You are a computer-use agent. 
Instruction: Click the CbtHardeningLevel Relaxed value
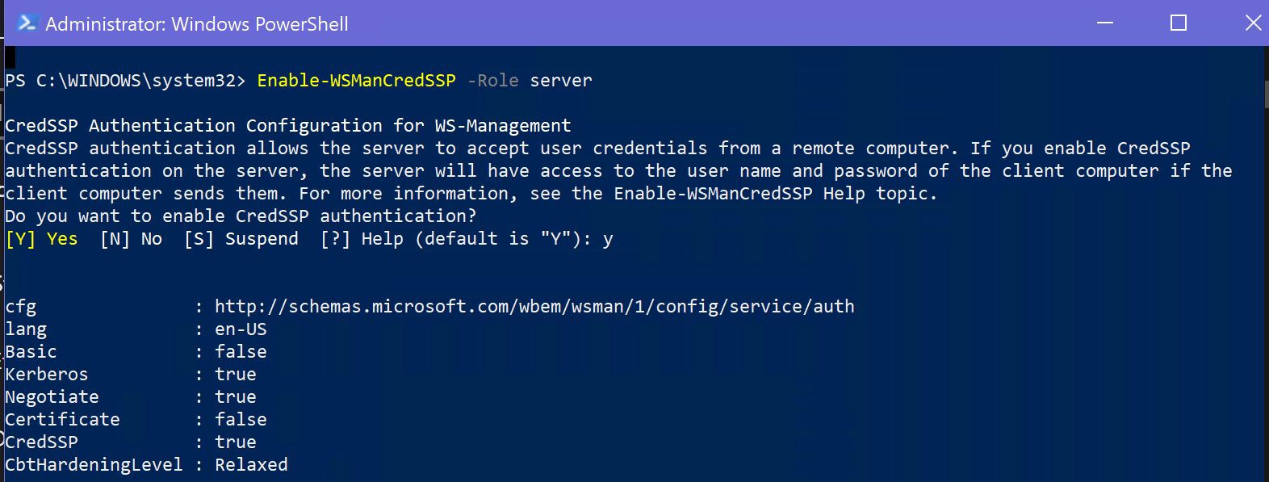coord(251,464)
